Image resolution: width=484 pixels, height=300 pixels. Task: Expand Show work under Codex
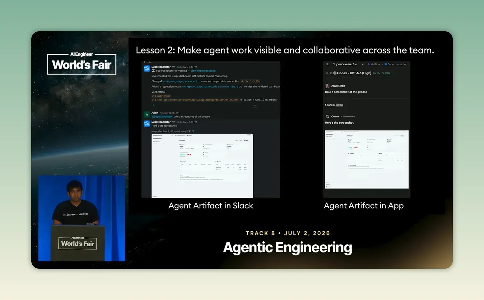coord(348,116)
